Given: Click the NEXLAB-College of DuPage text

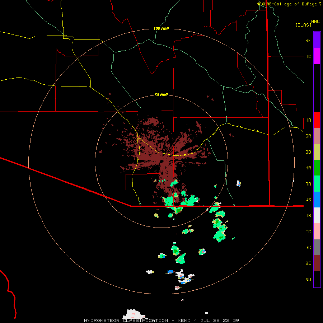Looking at the screenshot, I should point(286,4).
